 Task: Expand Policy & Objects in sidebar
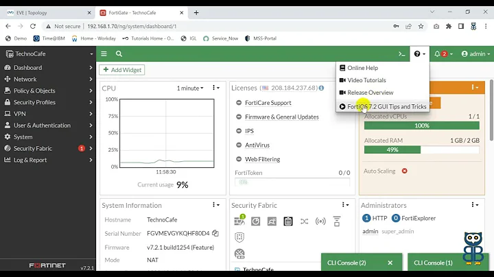[48, 91]
